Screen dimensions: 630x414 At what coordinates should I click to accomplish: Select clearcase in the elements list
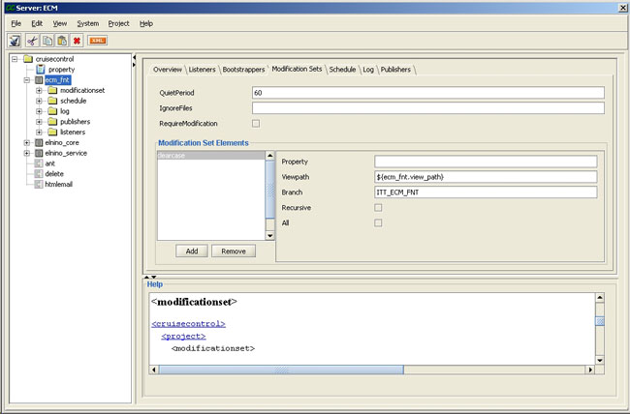211,156
